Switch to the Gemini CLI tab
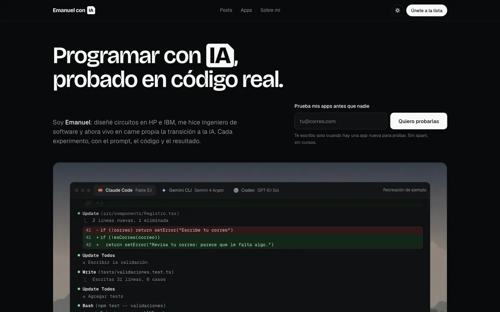This screenshot has width=500, height=312. coord(193,190)
